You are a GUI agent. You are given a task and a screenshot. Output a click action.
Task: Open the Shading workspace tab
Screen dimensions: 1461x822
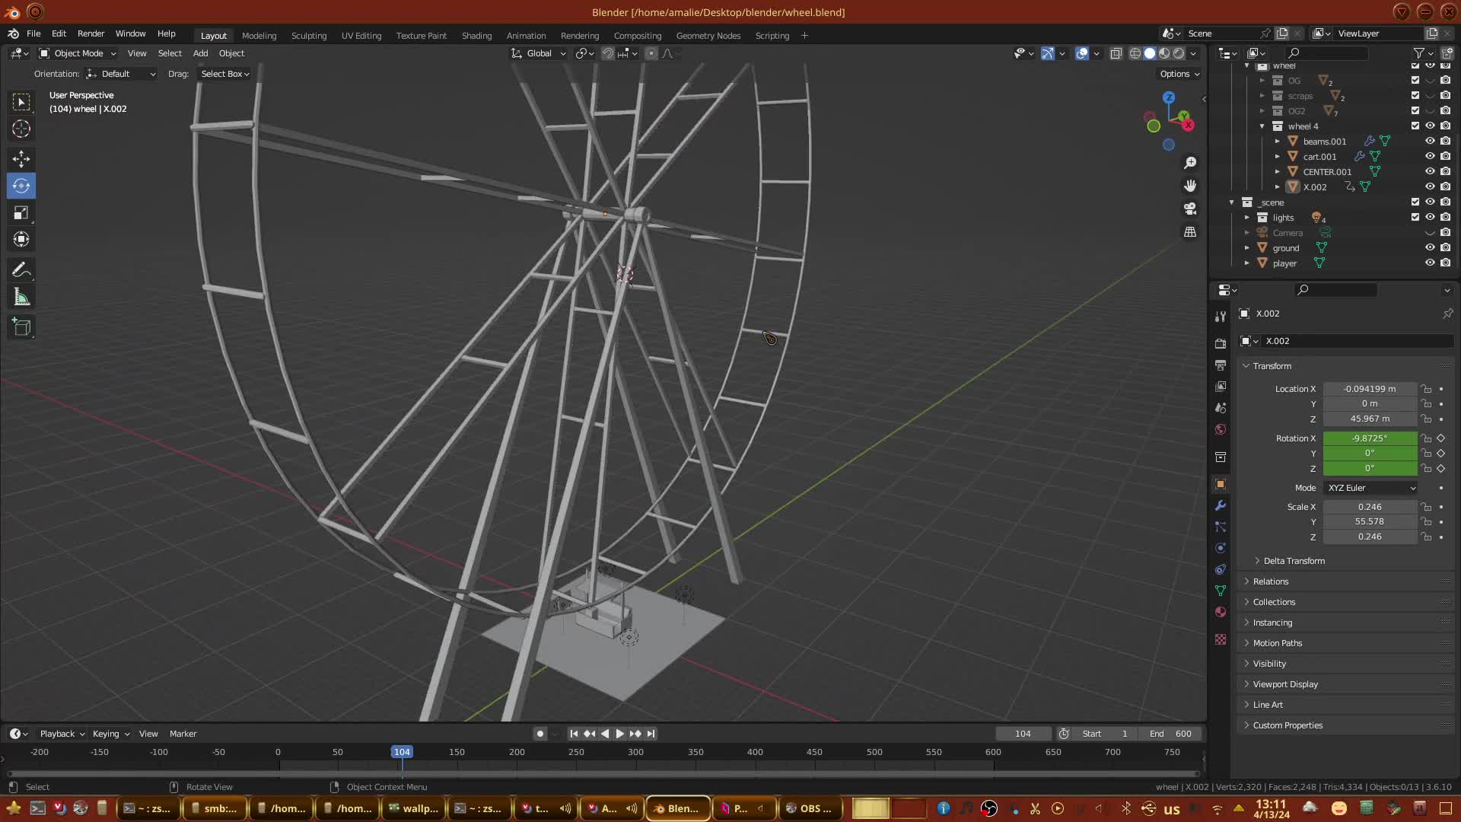(476, 36)
